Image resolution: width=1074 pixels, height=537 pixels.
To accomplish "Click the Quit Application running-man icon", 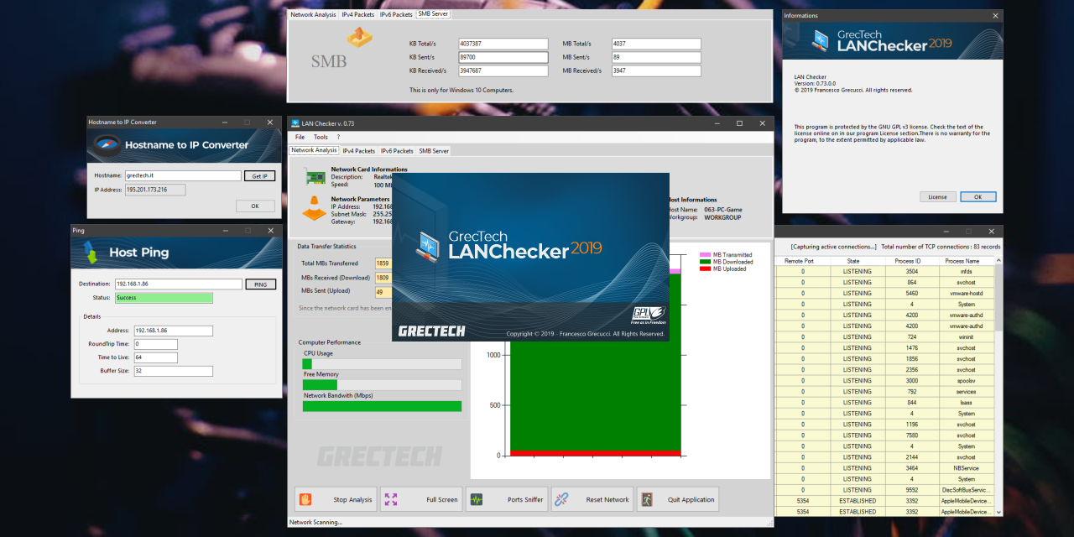I will click(x=647, y=498).
